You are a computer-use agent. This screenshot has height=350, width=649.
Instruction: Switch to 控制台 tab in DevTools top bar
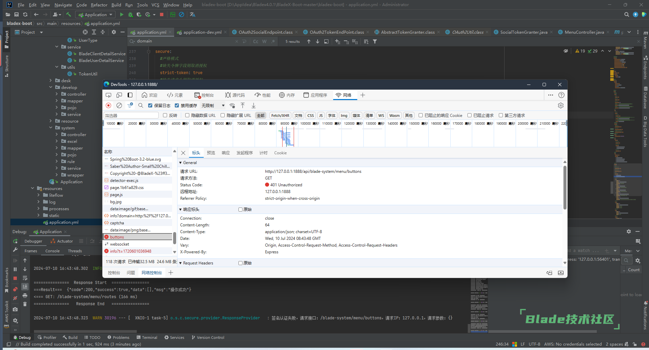click(x=204, y=95)
